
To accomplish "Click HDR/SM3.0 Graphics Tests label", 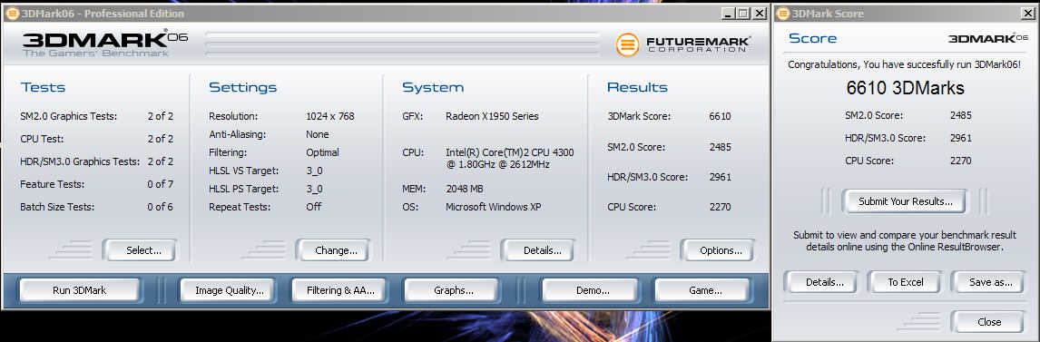I will (80, 161).
